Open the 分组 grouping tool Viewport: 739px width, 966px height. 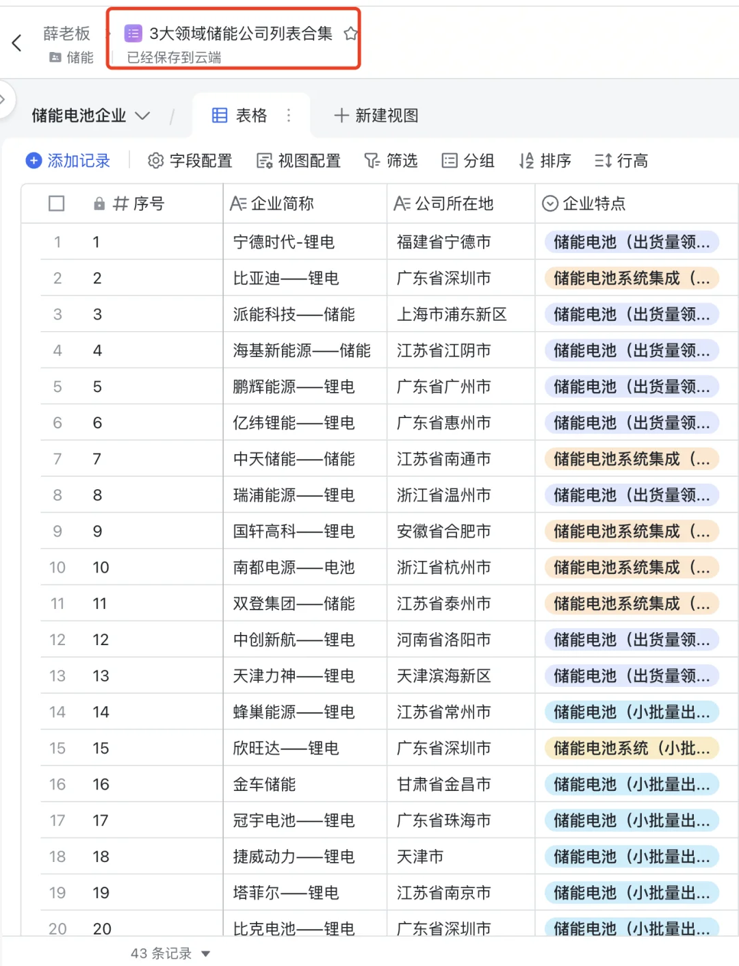(x=468, y=161)
